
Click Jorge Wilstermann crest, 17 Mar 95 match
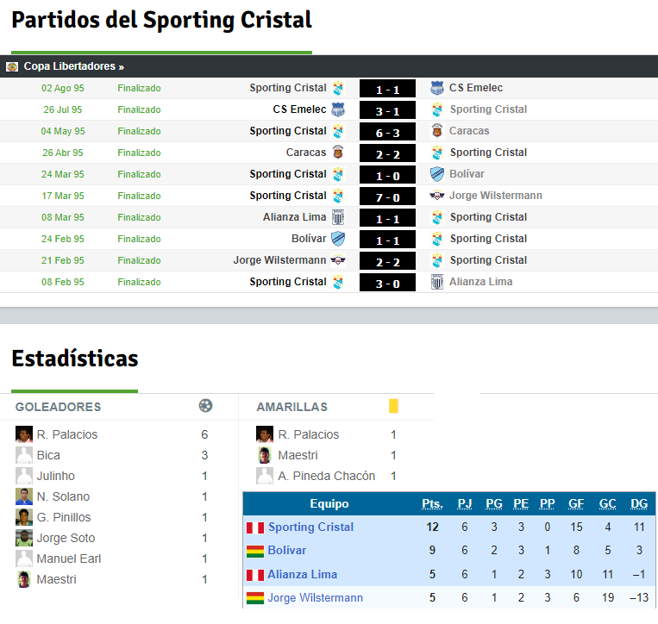437,196
